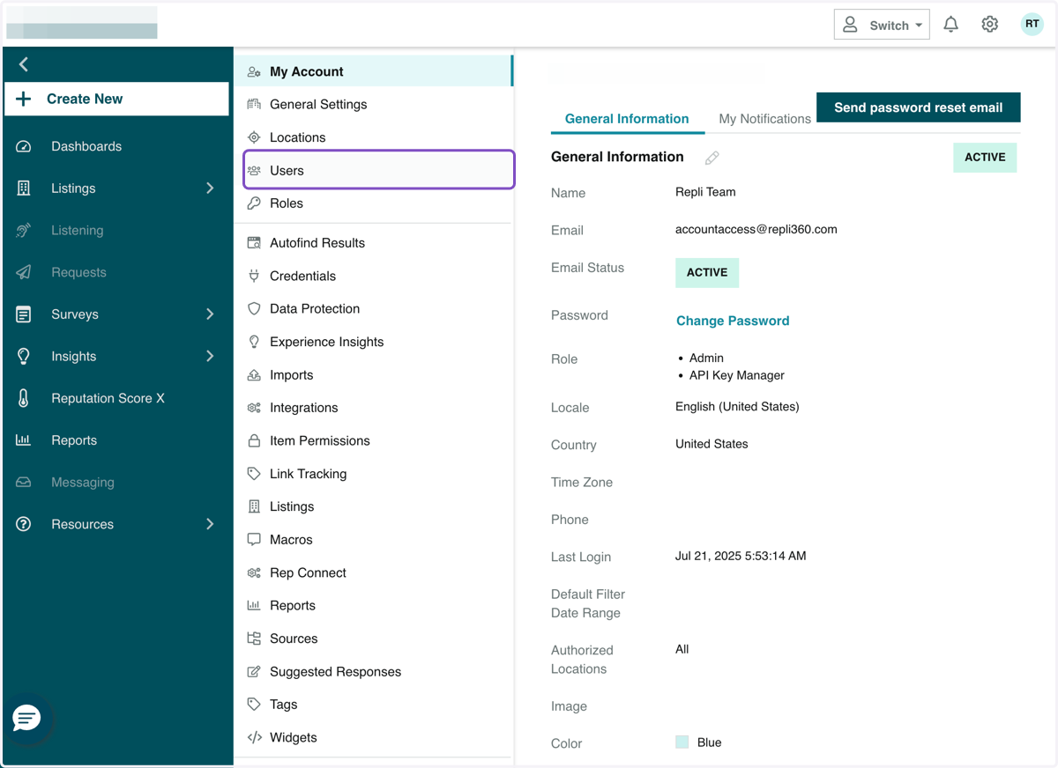Click the Repli Team name value
Viewport: 1058px width, 768px height.
pyautogui.click(x=705, y=192)
